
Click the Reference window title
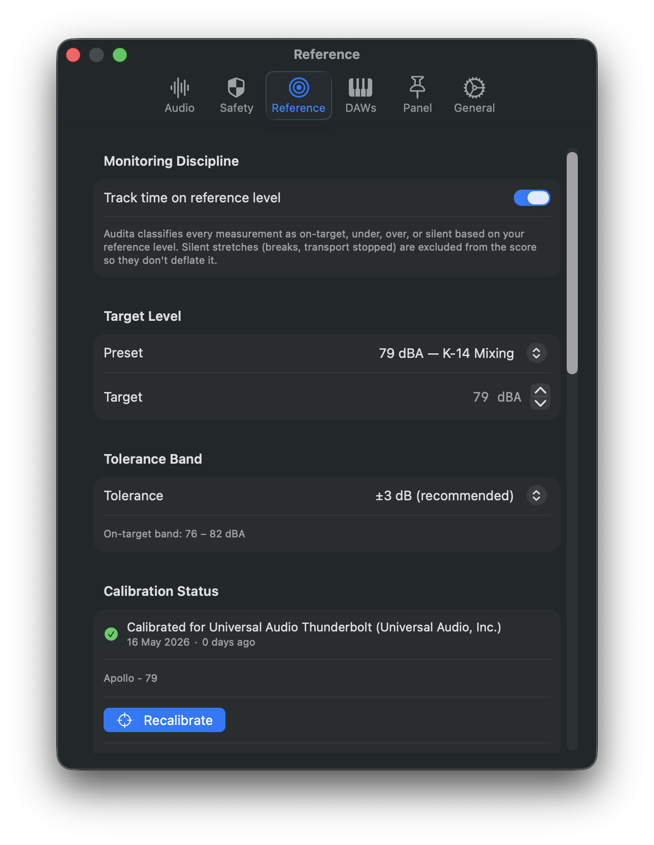pyautogui.click(x=326, y=54)
